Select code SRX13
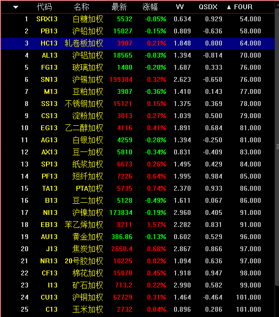 point(47,19)
